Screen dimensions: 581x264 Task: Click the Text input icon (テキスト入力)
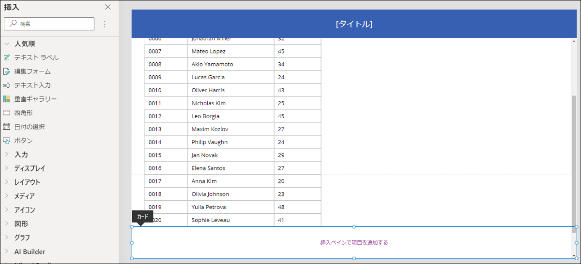click(6, 85)
